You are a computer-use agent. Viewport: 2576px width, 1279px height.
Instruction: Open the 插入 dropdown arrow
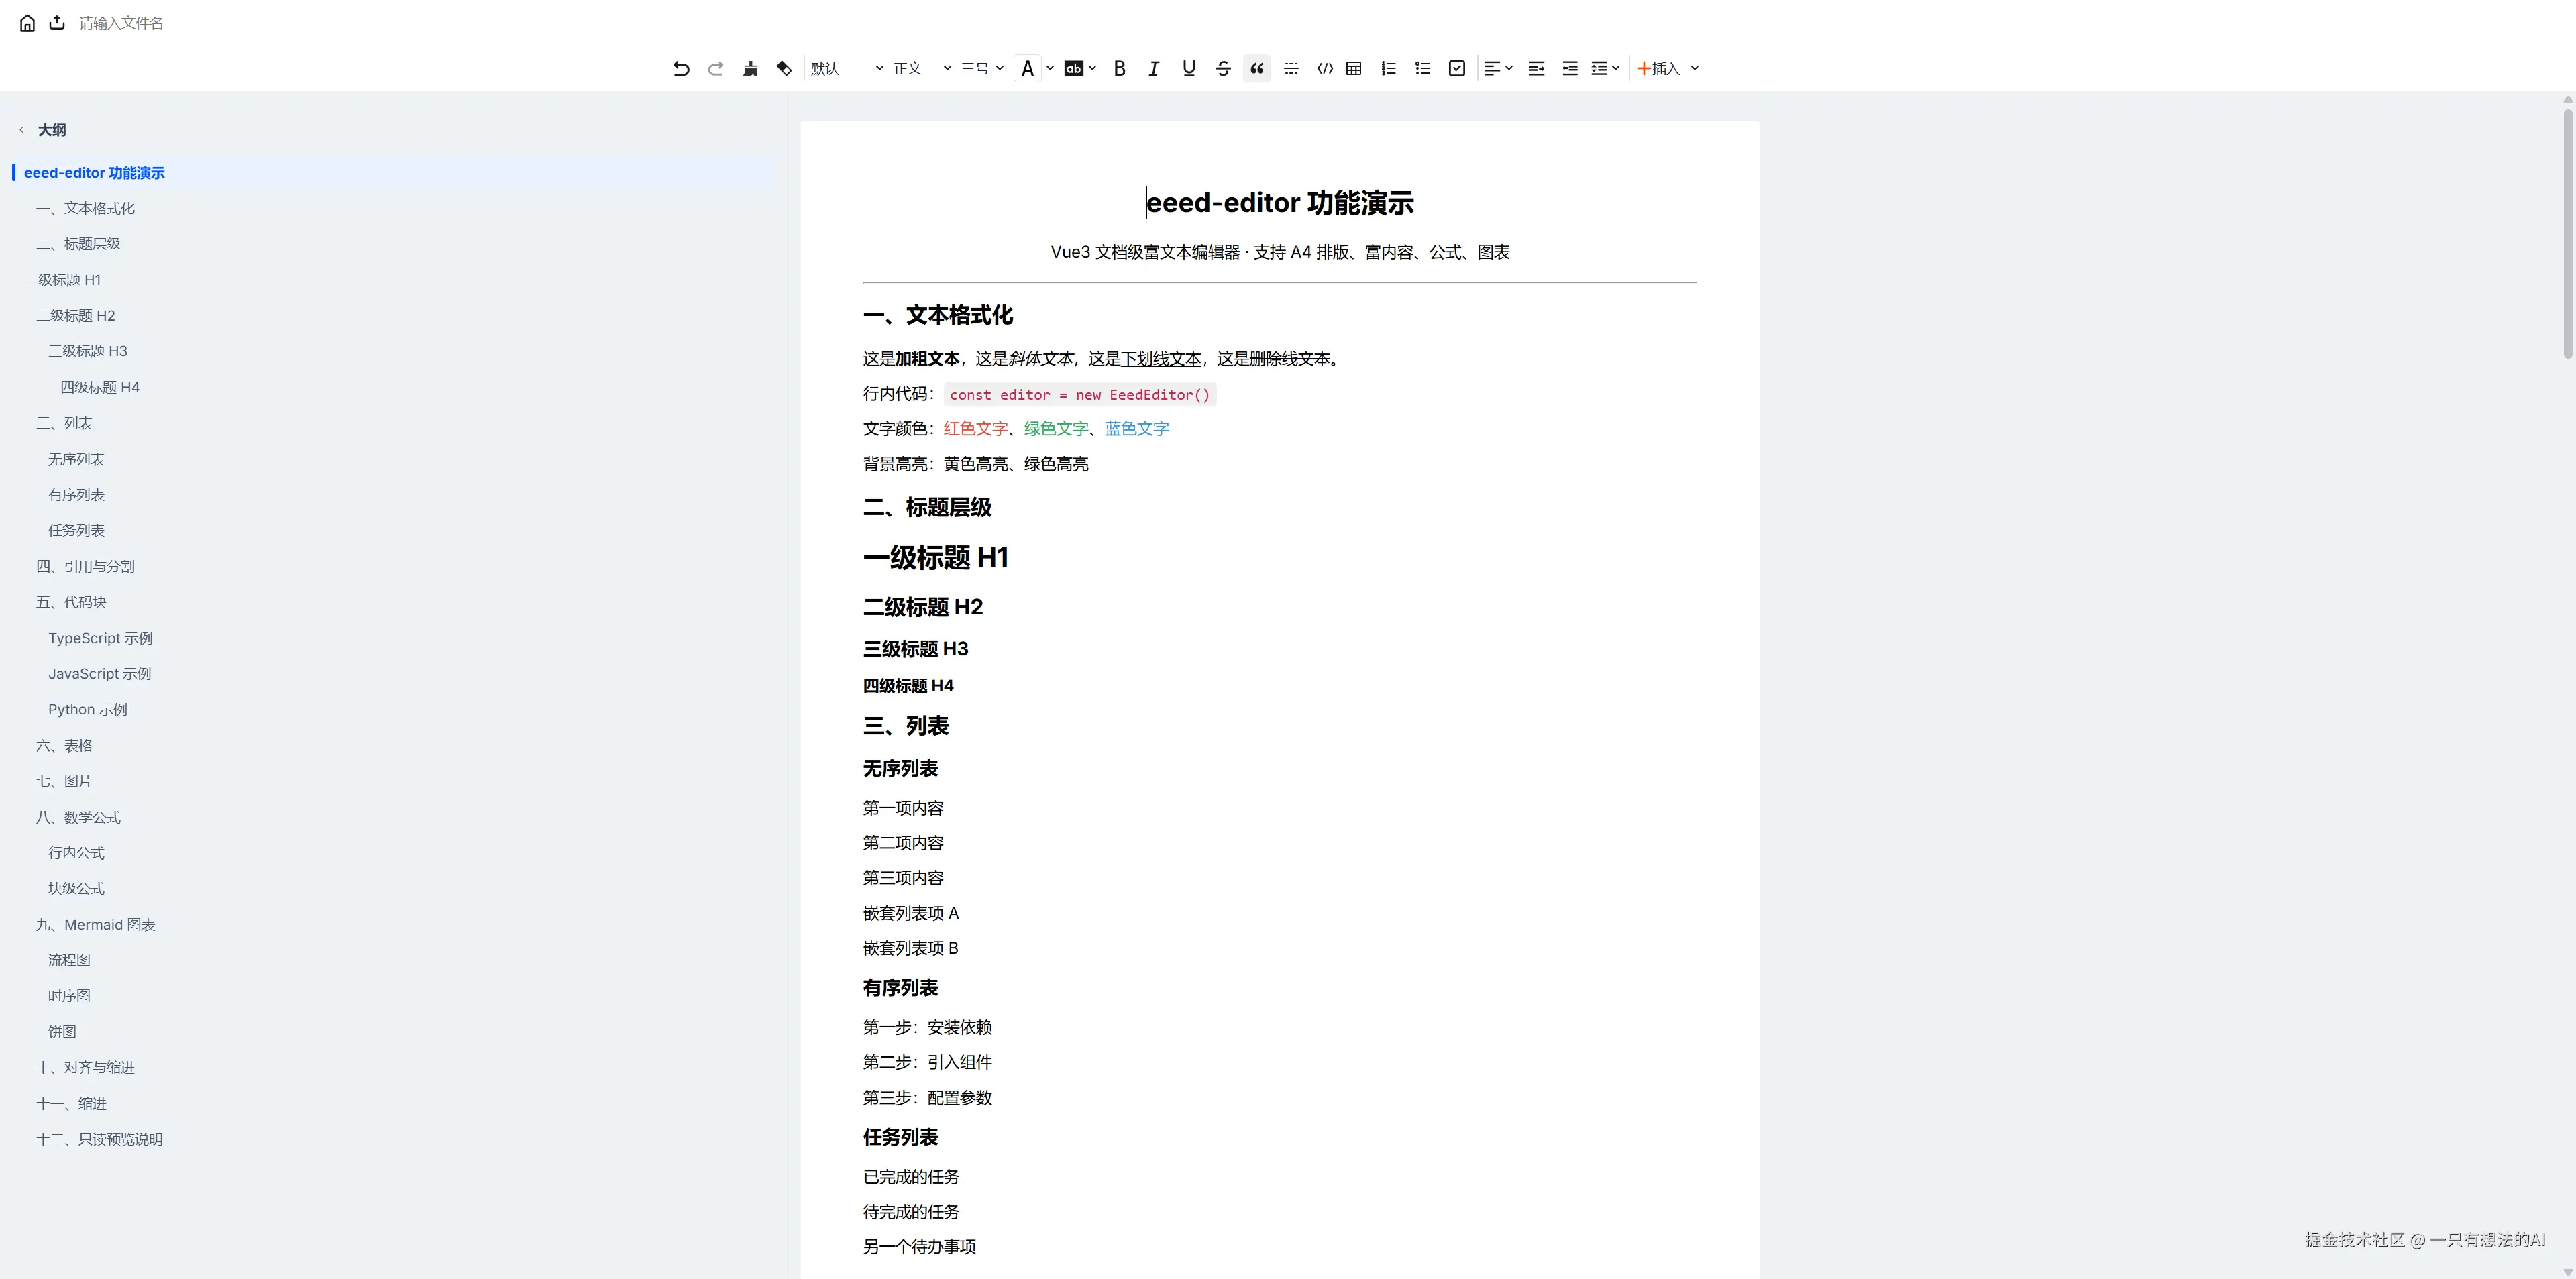point(1694,68)
